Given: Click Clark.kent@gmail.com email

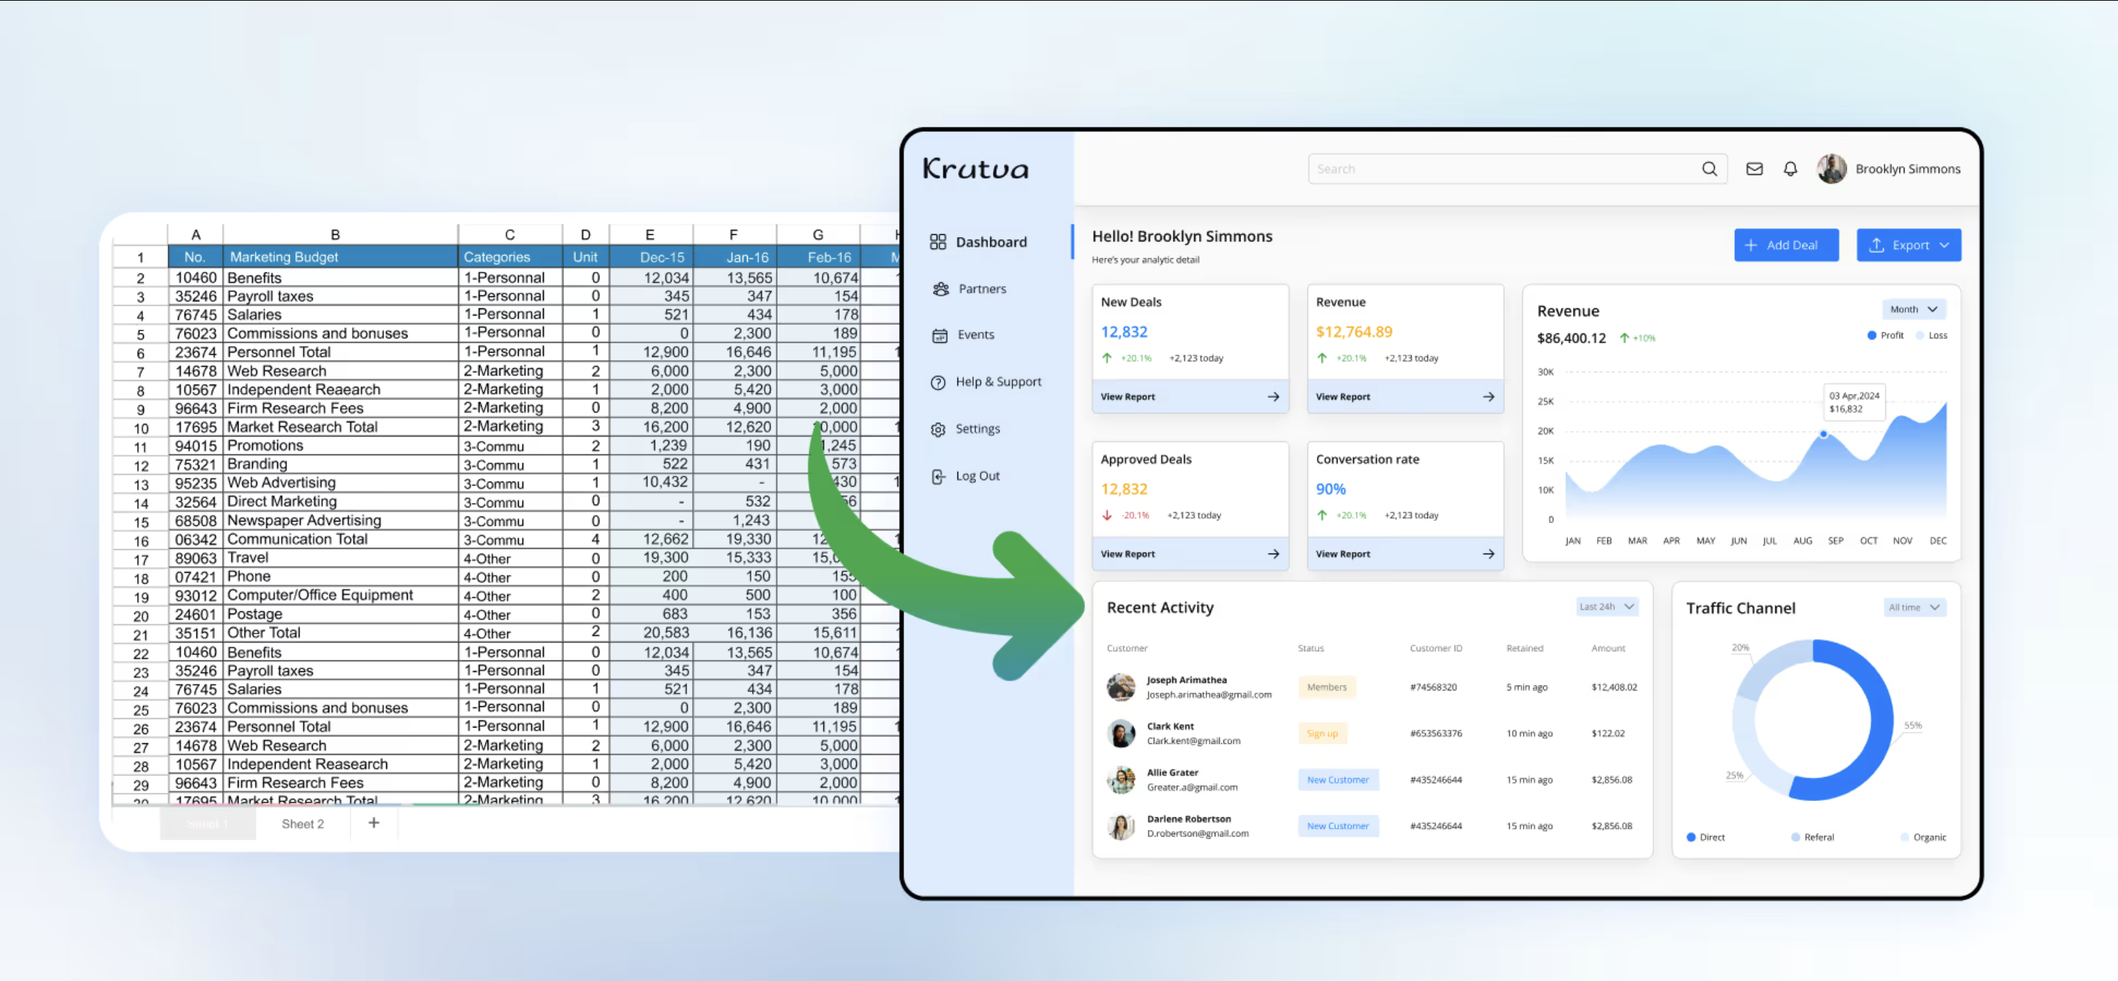Looking at the screenshot, I should (x=1193, y=741).
